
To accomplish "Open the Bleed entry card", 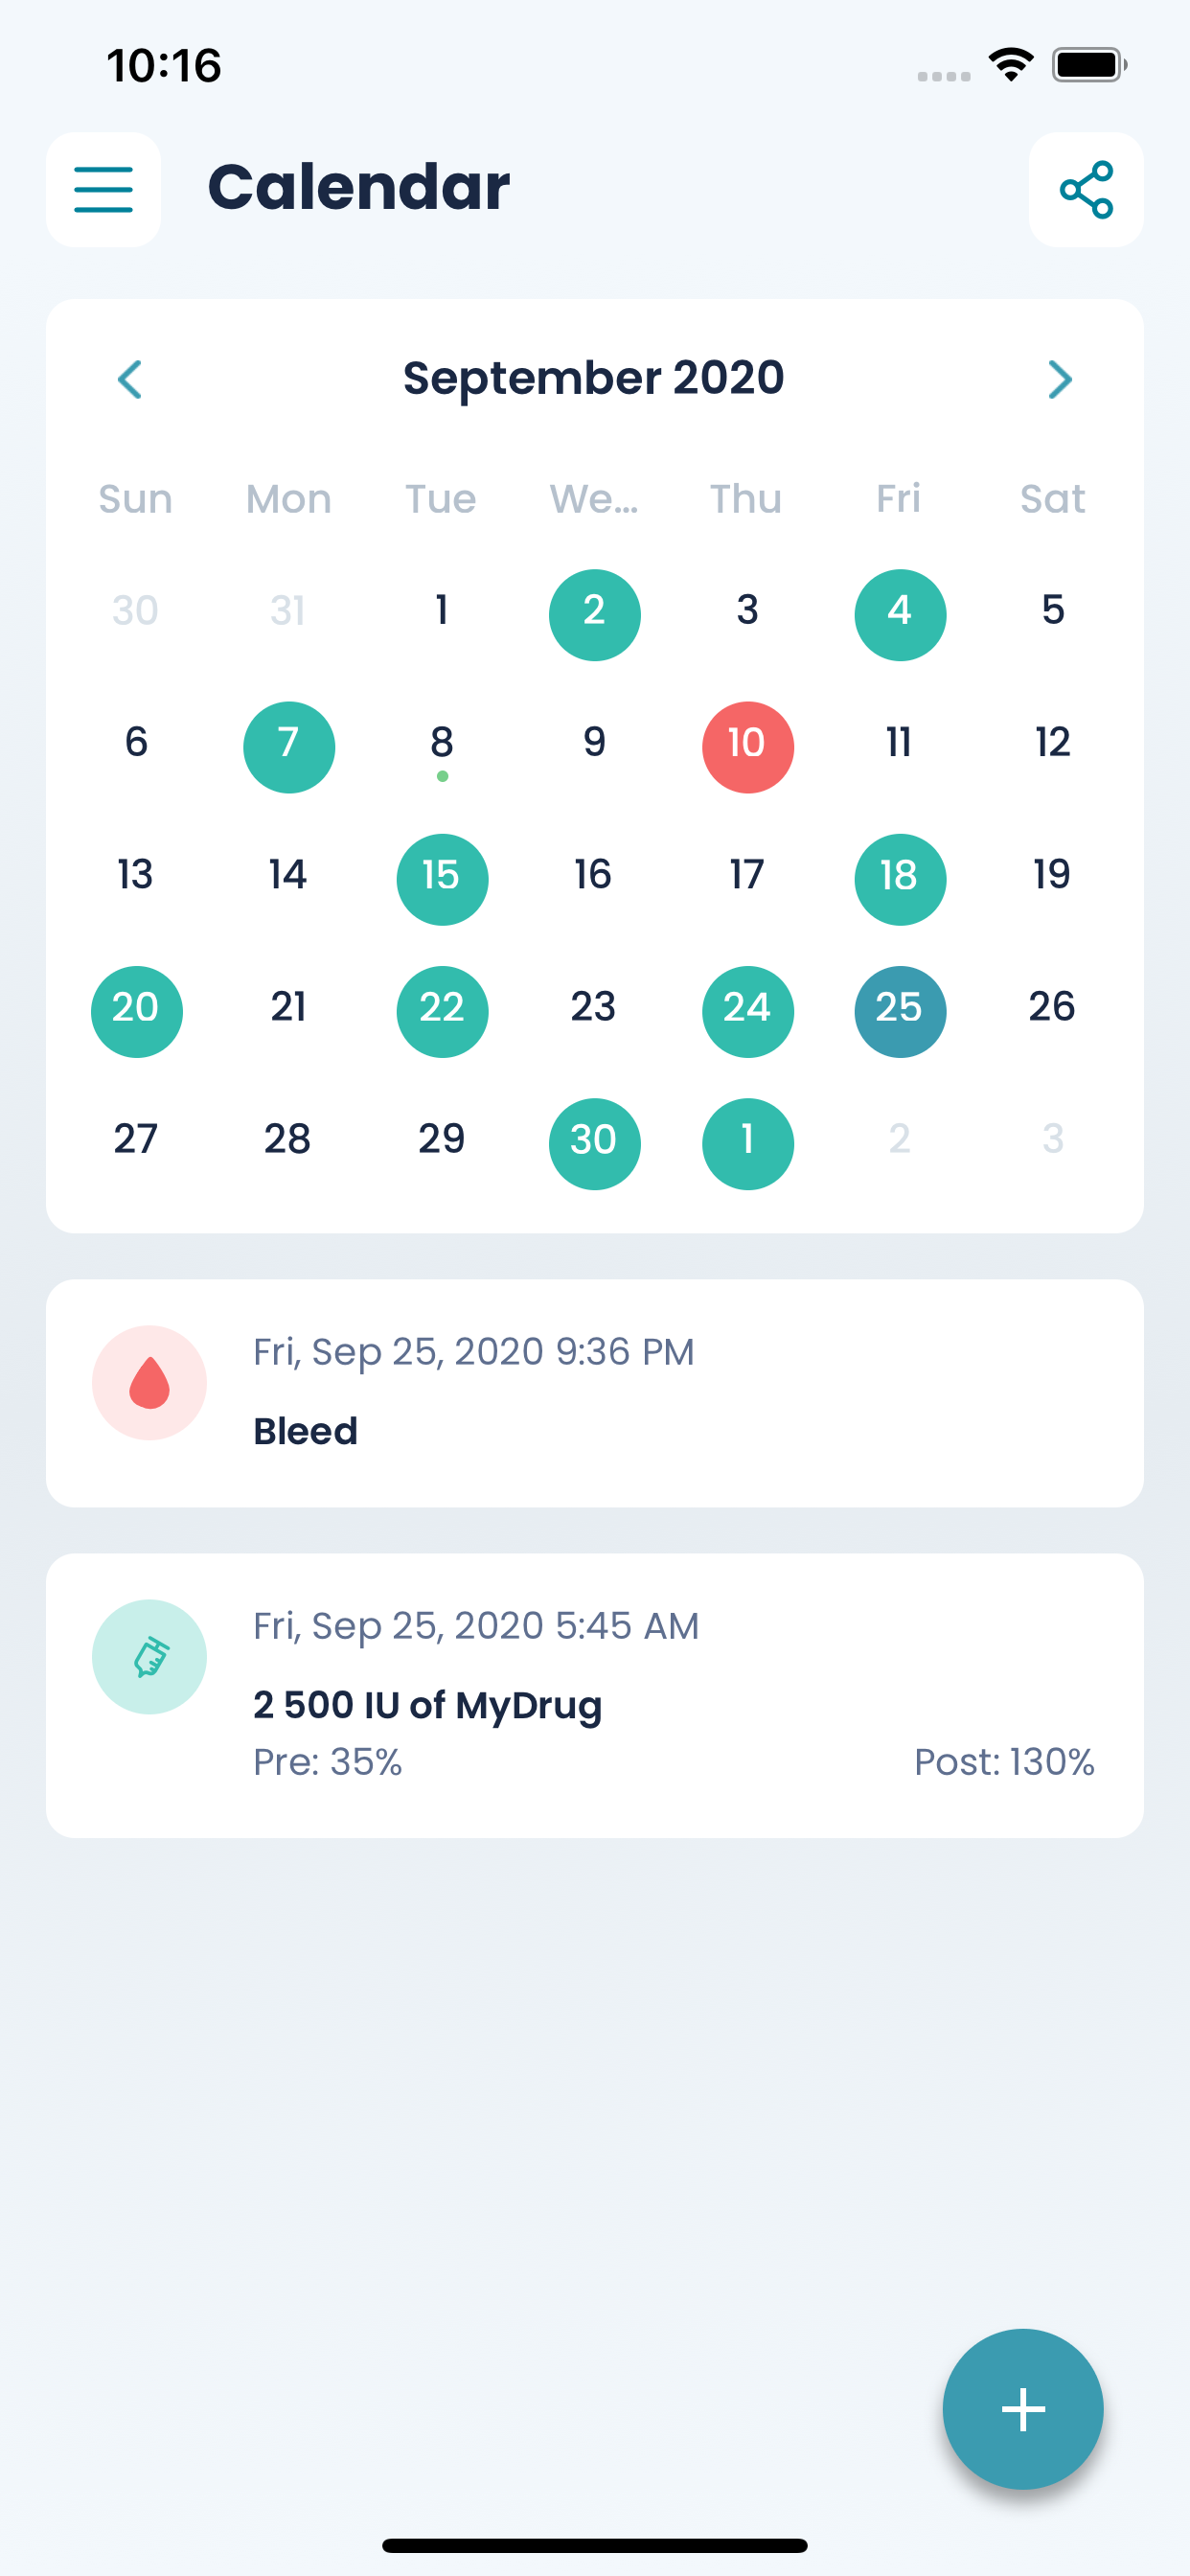I will 595,1393.
